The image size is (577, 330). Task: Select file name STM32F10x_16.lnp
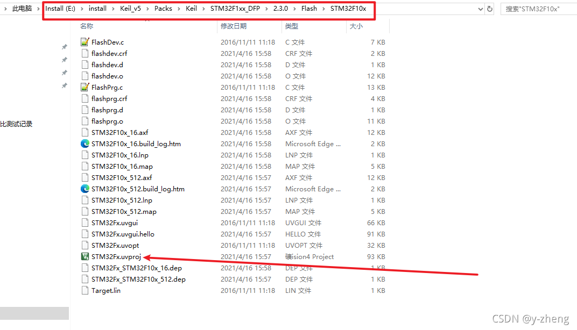coord(120,155)
